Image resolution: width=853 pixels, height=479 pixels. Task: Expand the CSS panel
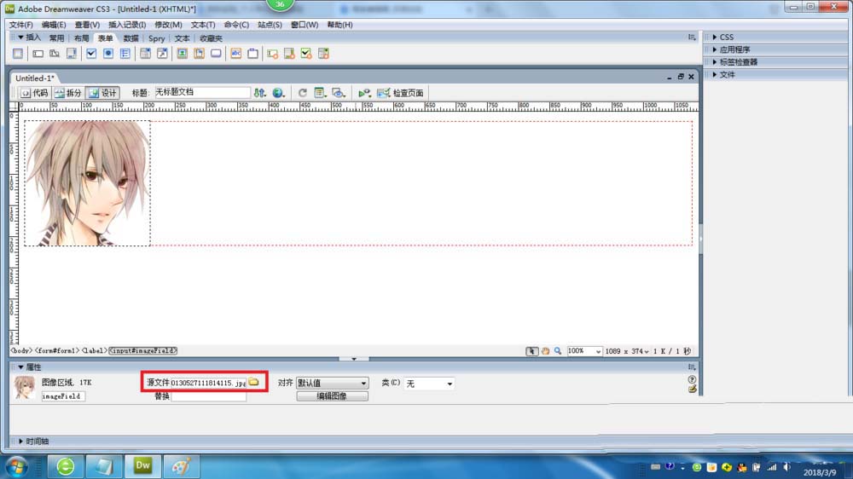(726, 37)
